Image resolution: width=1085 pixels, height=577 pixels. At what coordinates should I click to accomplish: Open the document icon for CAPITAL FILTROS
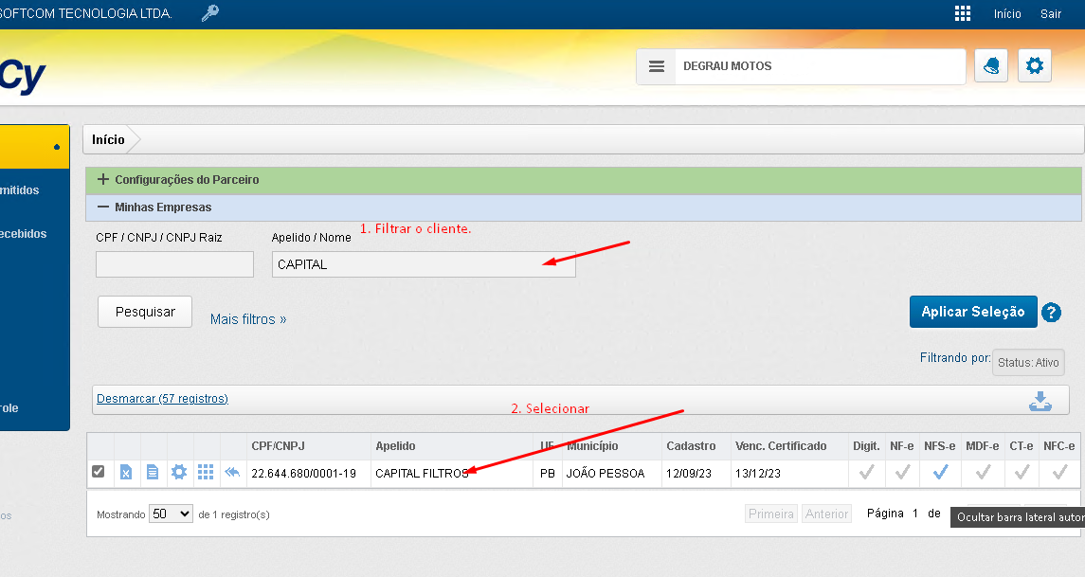(x=152, y=473)
